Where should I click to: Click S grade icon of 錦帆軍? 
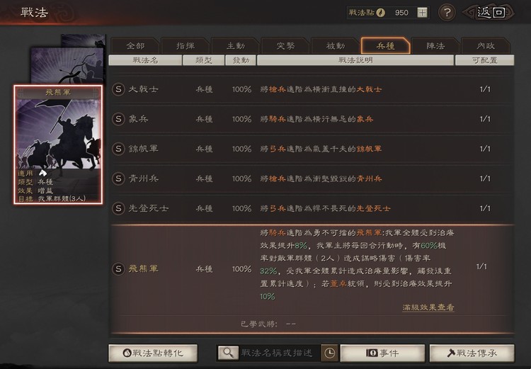[118, 149]
